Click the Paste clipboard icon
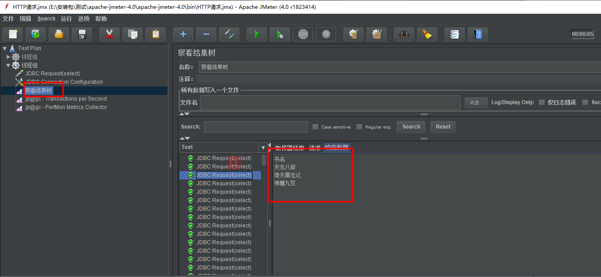Screen dimensions: 601x277 (x=155, y=34)
